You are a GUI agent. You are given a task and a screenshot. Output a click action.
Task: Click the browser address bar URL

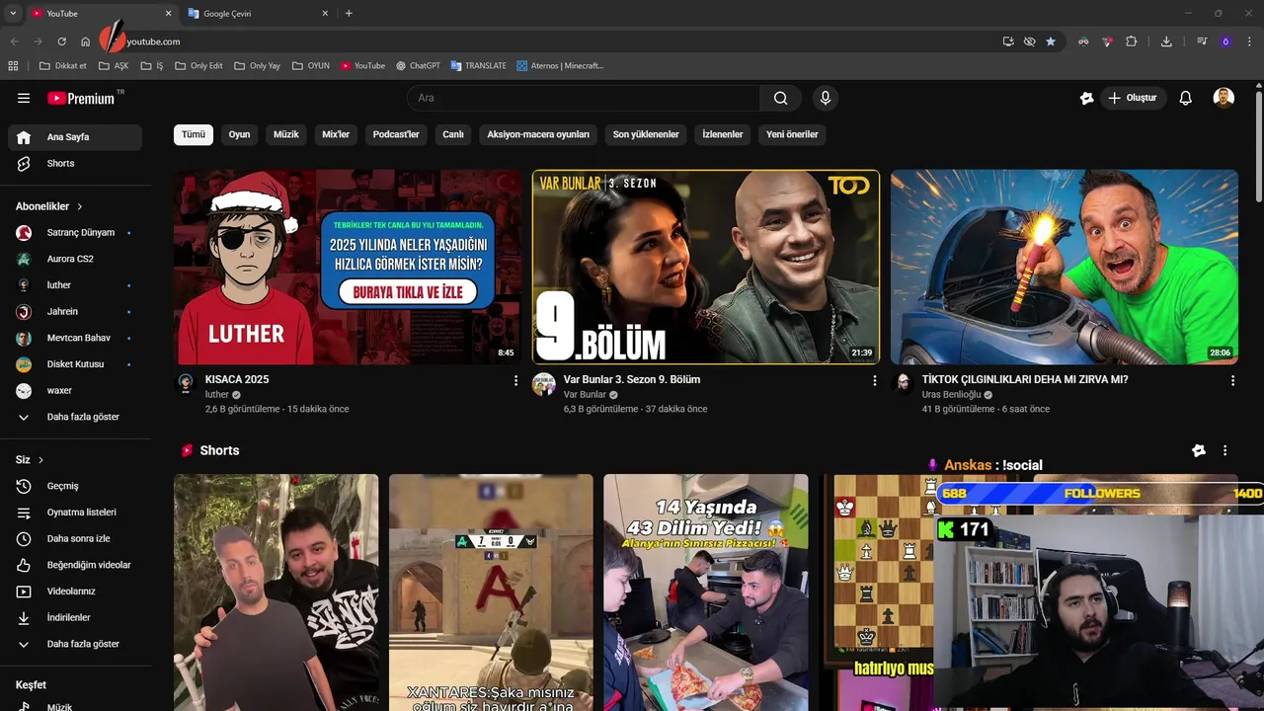[153, 41]
